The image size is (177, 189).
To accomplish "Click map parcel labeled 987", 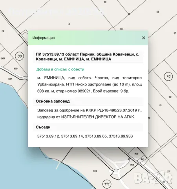I will 10,79.
